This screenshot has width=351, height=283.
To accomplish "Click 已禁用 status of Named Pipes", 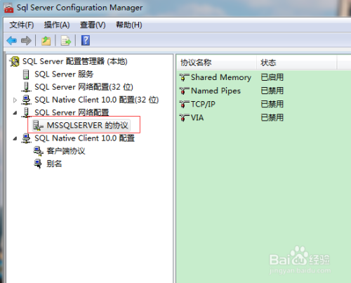I will coord(272,91).
